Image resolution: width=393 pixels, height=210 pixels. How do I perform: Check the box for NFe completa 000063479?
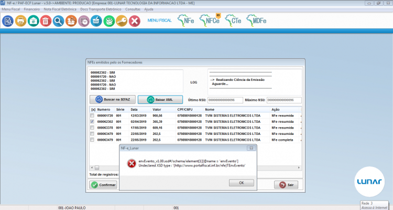pos(92,140)
